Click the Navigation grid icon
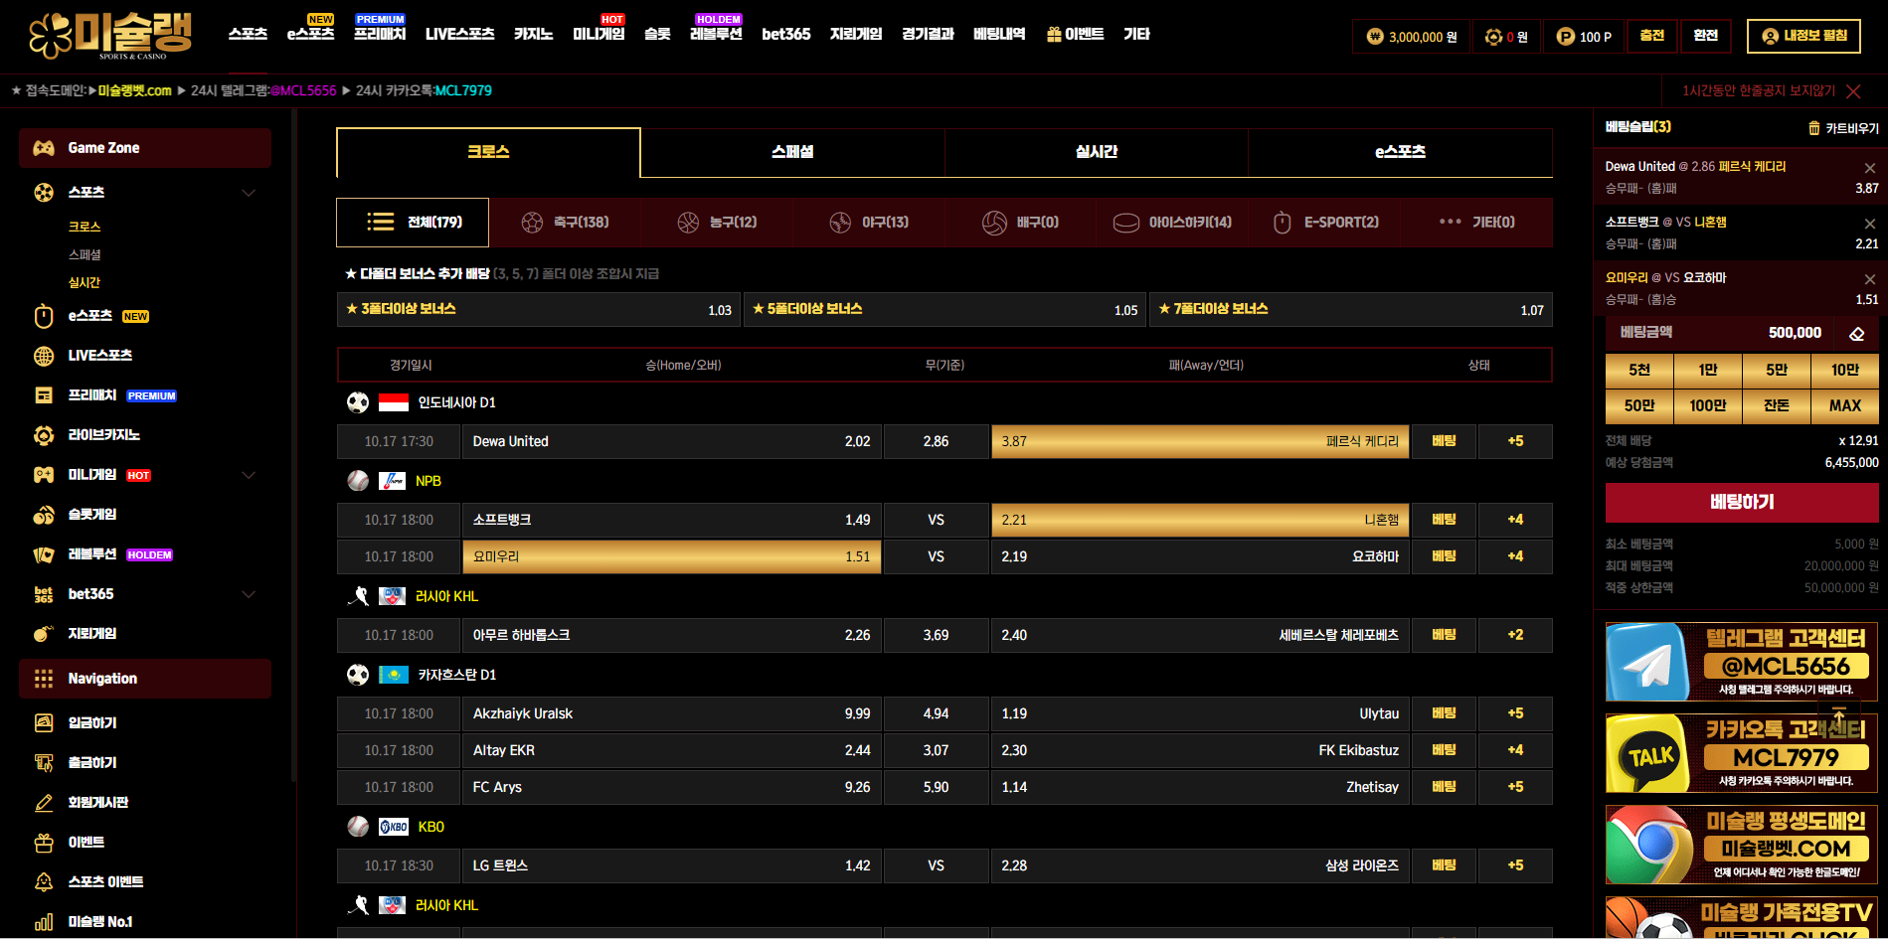 [x=44, y=679]
